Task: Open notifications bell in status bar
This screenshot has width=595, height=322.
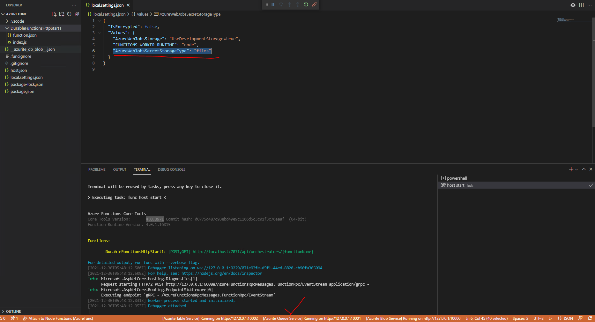Action: point(590,318)
